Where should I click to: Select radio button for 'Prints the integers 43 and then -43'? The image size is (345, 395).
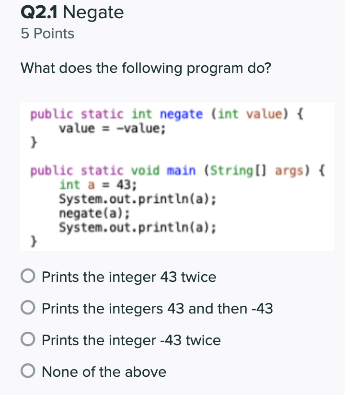click(x=28, y=308)
